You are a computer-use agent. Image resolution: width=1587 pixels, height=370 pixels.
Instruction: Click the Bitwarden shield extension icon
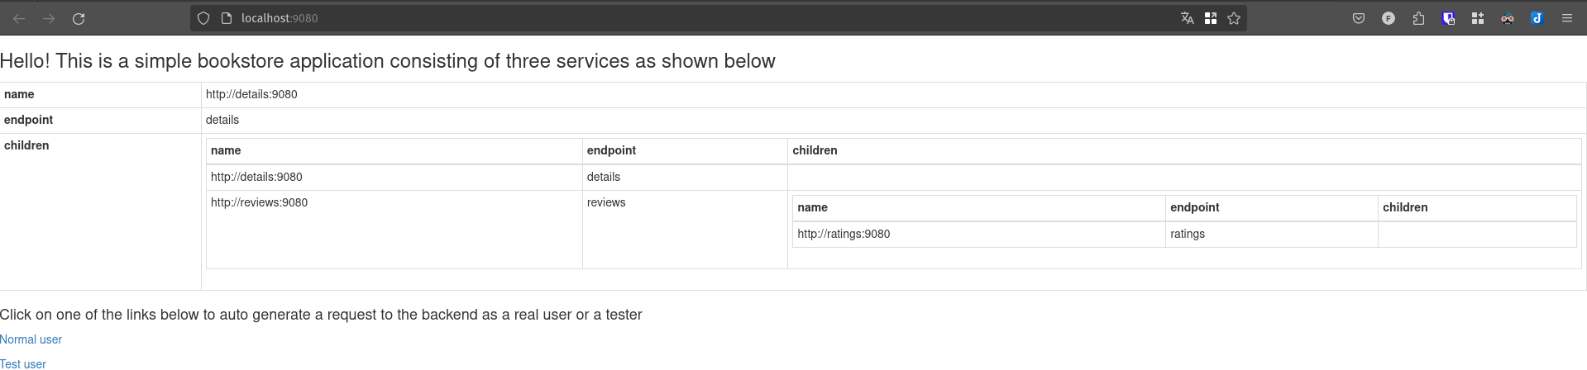click(x=1448, y=18)
